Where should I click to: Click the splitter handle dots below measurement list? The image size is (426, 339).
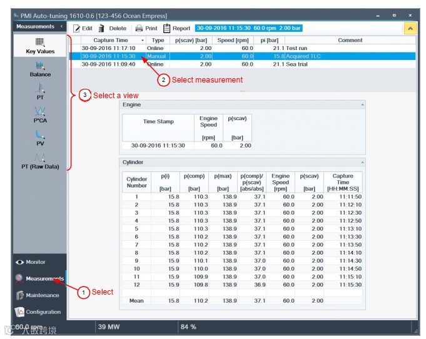coord(242,91)
